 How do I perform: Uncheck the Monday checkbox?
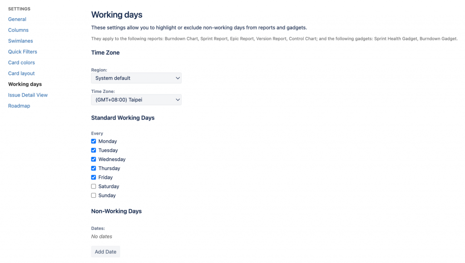[94, 141]
